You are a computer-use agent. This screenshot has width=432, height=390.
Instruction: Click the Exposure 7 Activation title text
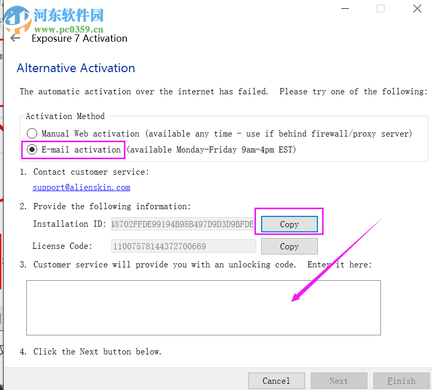(x=79, y=39)
